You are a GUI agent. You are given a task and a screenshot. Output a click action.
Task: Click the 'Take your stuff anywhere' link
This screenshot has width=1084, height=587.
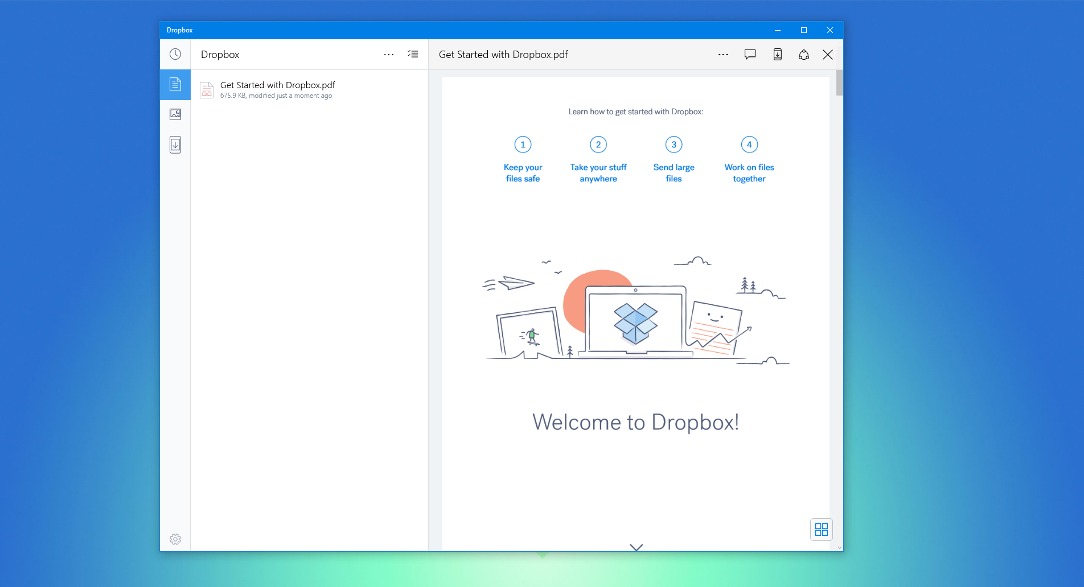pos(598,173)
